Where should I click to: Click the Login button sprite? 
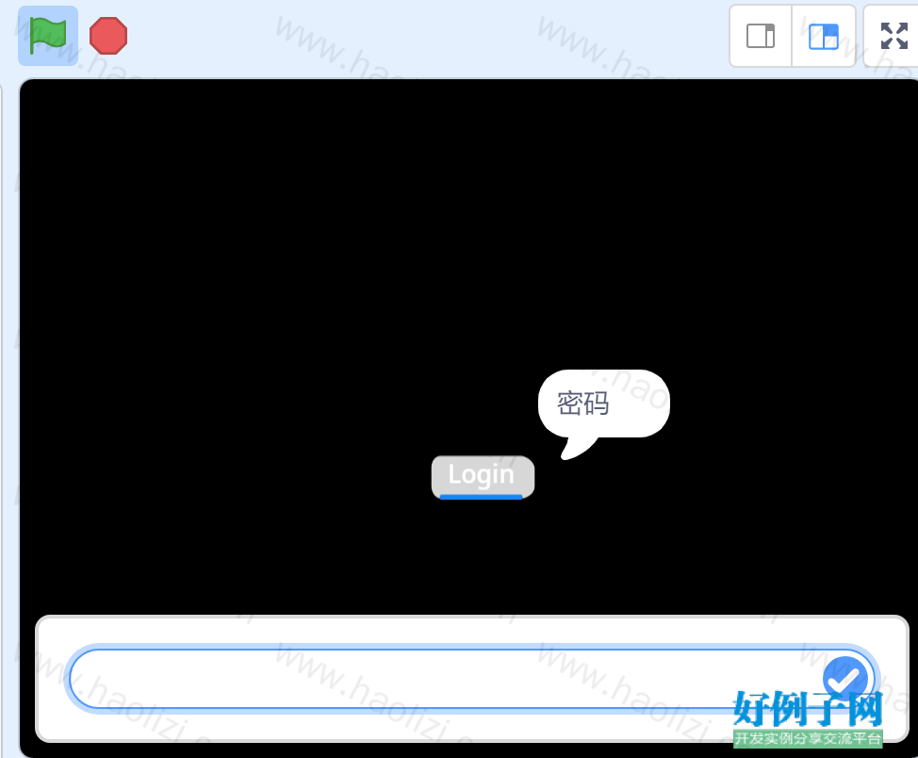(x=483, y=477)
